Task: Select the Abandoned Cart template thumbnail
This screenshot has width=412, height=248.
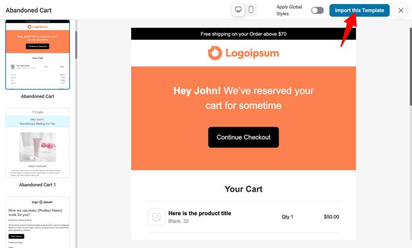Action: coord(37,55)
